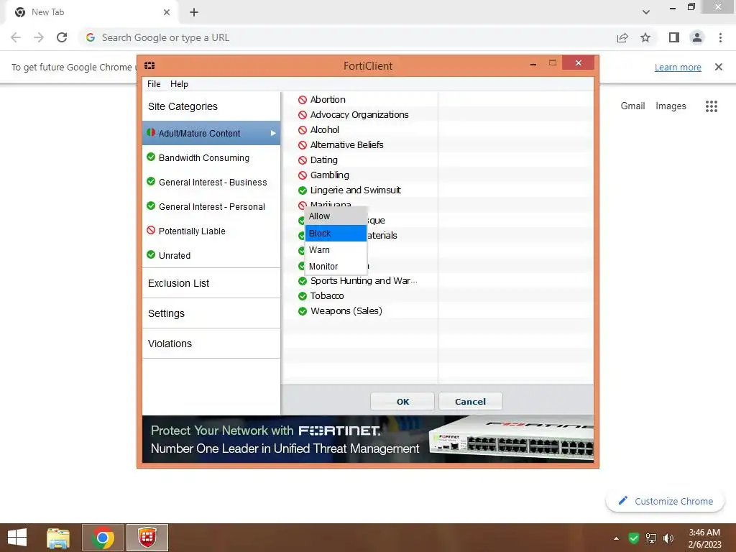Viewport: 736px width, 552px height.
Task: Bookmark this tab with the star icon
Action: tap(645, 37)
